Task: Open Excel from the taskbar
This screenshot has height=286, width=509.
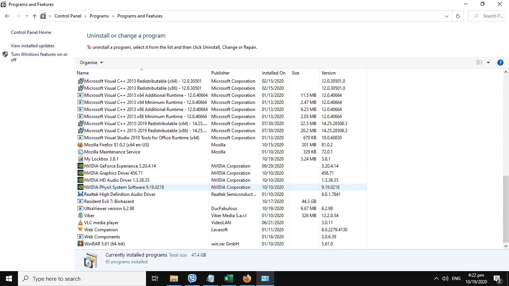Action: coord(229,279)
